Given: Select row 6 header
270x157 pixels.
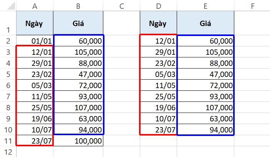Looking at the screenshot, I should pyautogui.click(x=8, y=85).
